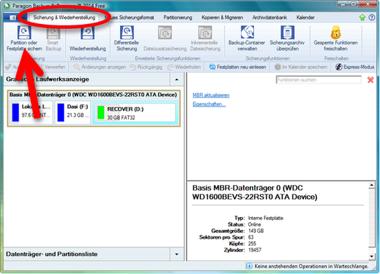The height and width of the screenshot is (274, 380).
Task: Click Verwerfen in the toolbar
Action: tap(51, 67)
